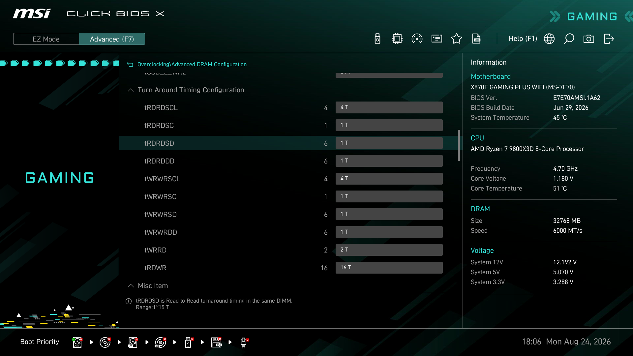Click the 6000 MT/s DRAM speed value
The height and width of the screenshot is (356, 633).
coord(567,231)
